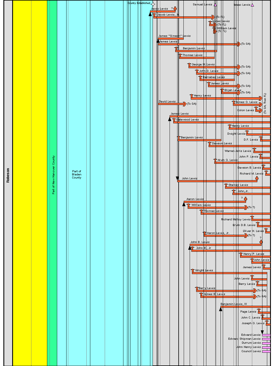Select Council Lewis's pink timeline bar
The width and height of the screenshot is (276, 366).
pyautogui.click(x=266, y=351)
